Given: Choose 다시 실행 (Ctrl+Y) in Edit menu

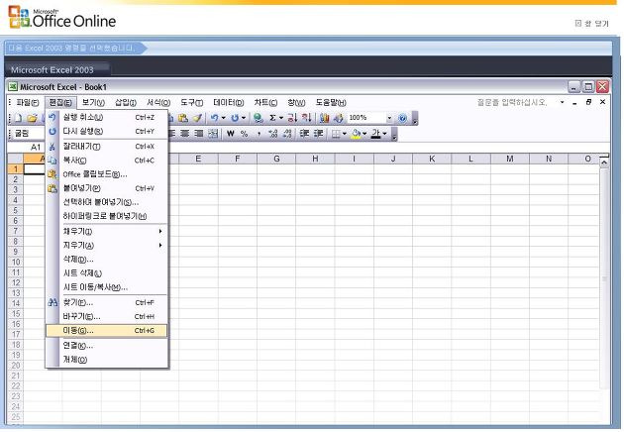Looking at the screenshot, I should click(x=107, y=132).
